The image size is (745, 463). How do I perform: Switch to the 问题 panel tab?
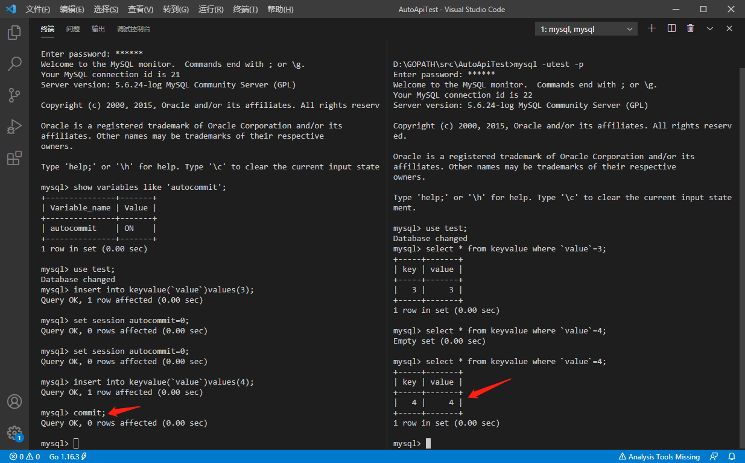[x=73, y=29]
